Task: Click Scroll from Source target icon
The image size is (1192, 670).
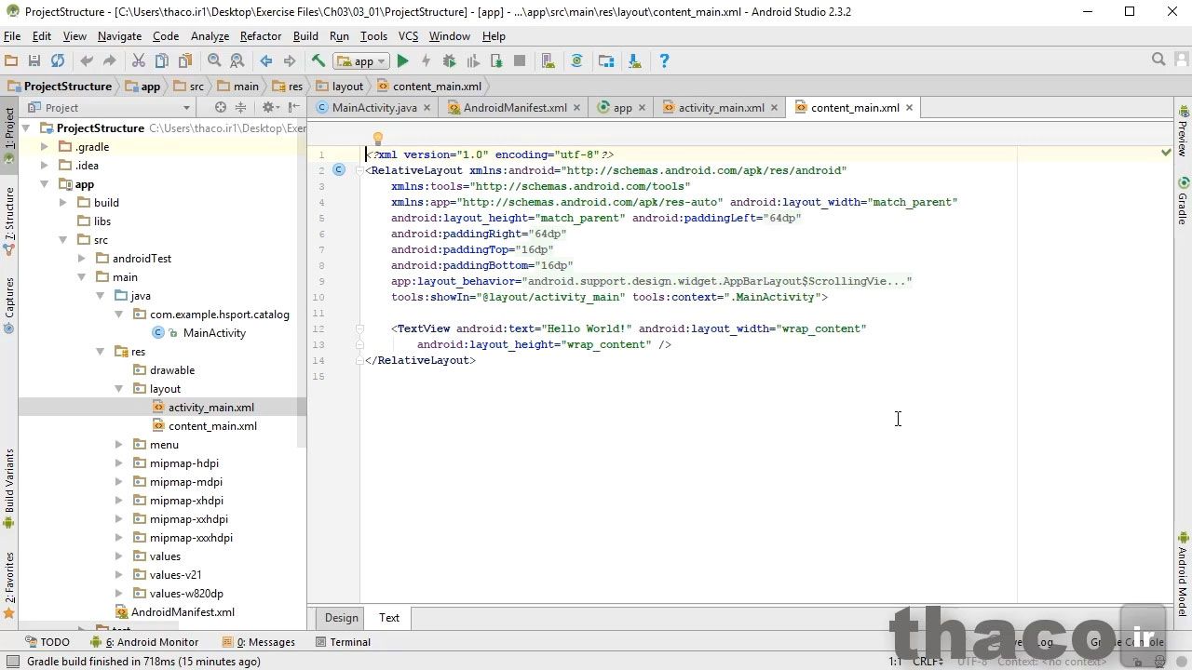Action: (221, 107)
